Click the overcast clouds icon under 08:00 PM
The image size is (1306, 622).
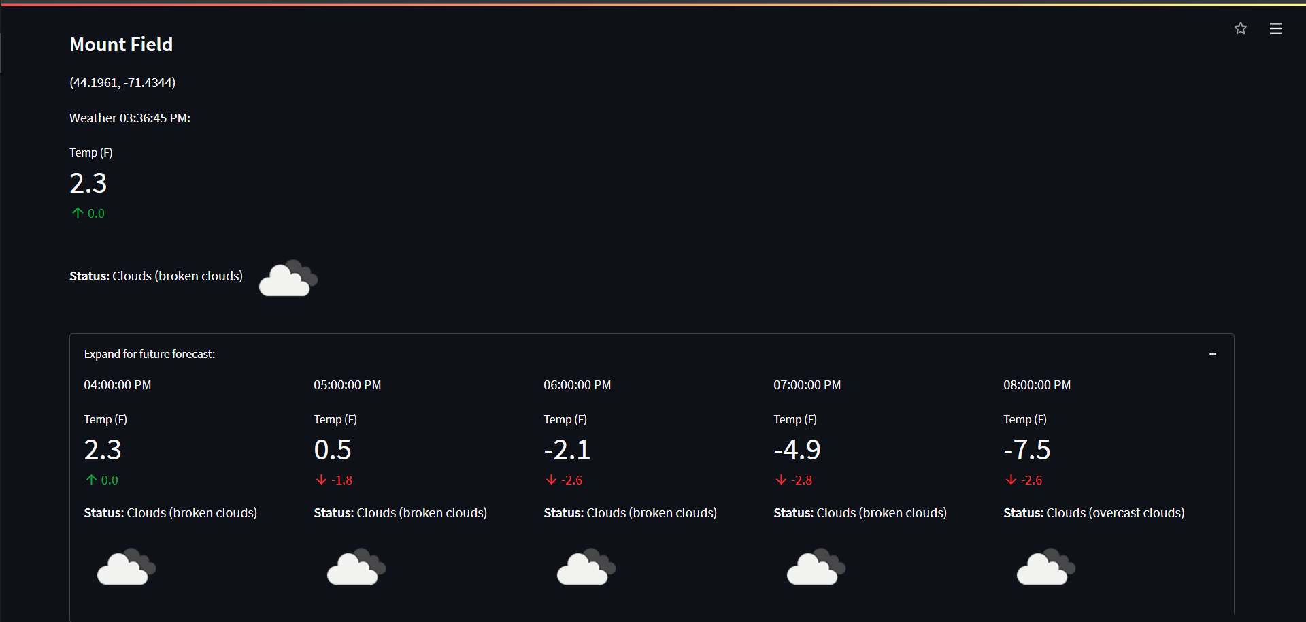[1045, 567]
